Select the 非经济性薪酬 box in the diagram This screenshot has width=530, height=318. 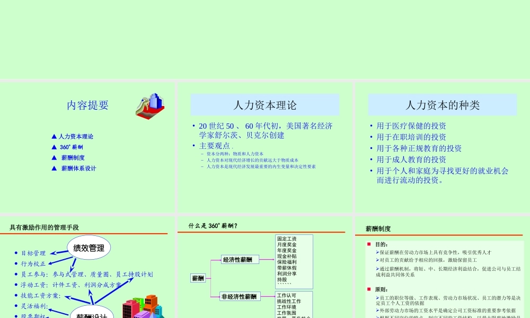click(x=241, y=295)
